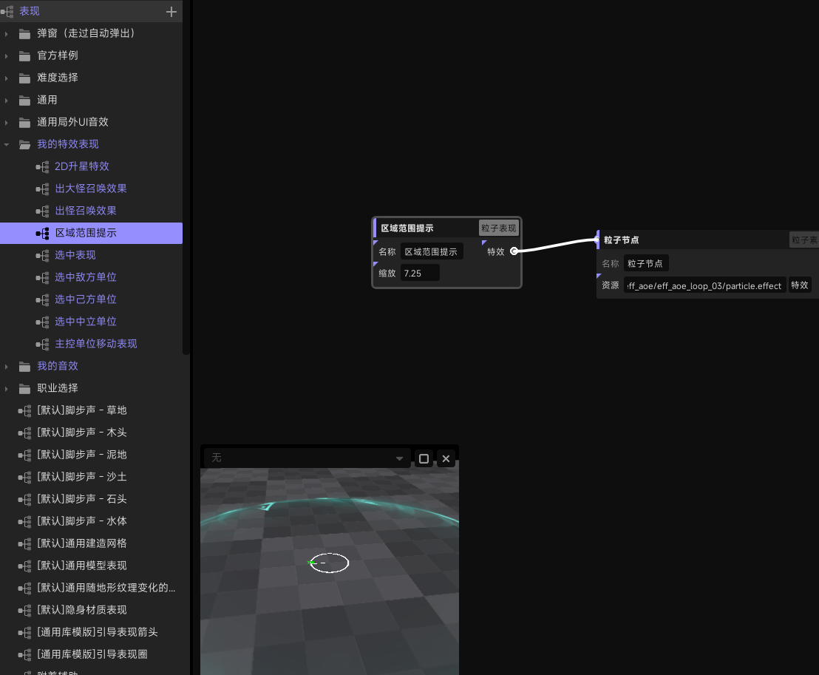Select 主控单位移动表现 item
The image size is (819, 675).
pyautogui.click(x=95, y=344)
